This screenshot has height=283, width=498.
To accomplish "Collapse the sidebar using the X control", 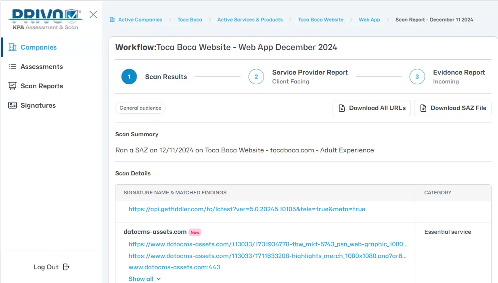I will [x=93, y=14].
